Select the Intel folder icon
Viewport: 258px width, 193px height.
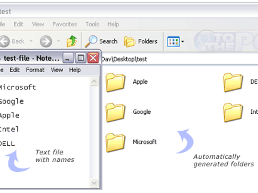click(233, 113)
